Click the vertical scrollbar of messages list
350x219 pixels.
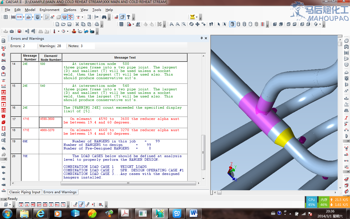click(x=203, y=152)
